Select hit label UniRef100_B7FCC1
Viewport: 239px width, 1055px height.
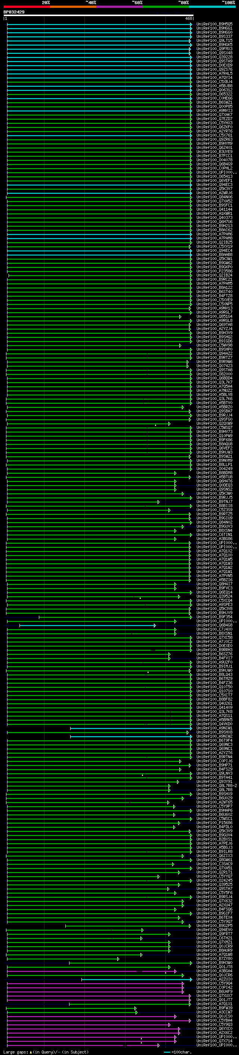point(214,156)
